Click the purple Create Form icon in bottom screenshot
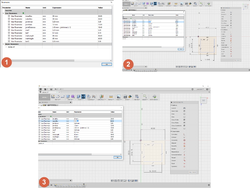The width and height of the screenshot is (250, 189). (x=73, y=96)
